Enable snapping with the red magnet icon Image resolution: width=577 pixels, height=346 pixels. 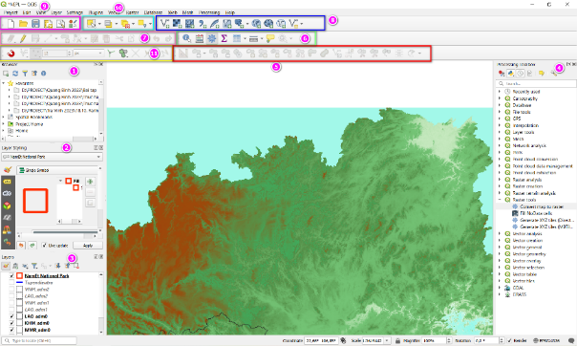(x=11, y=54)
